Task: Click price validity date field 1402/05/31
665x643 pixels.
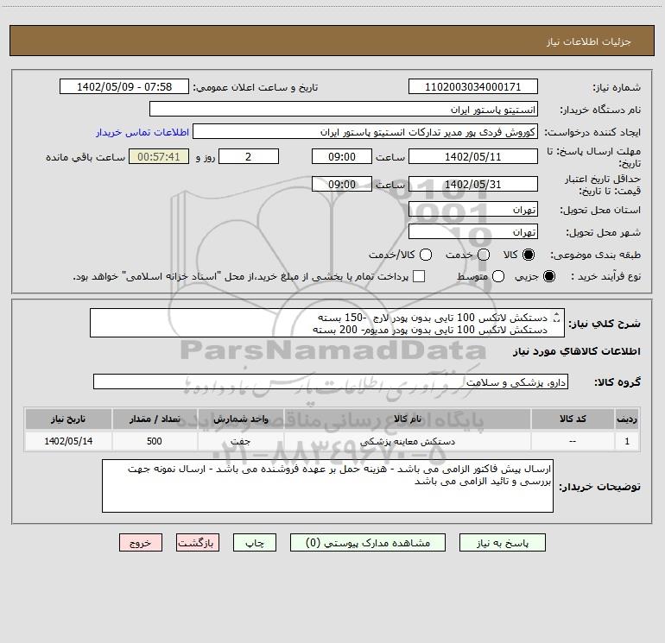Action: tap(473, 184)
